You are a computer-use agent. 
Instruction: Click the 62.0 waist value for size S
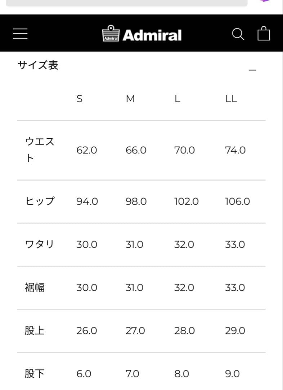pos(86,150)
